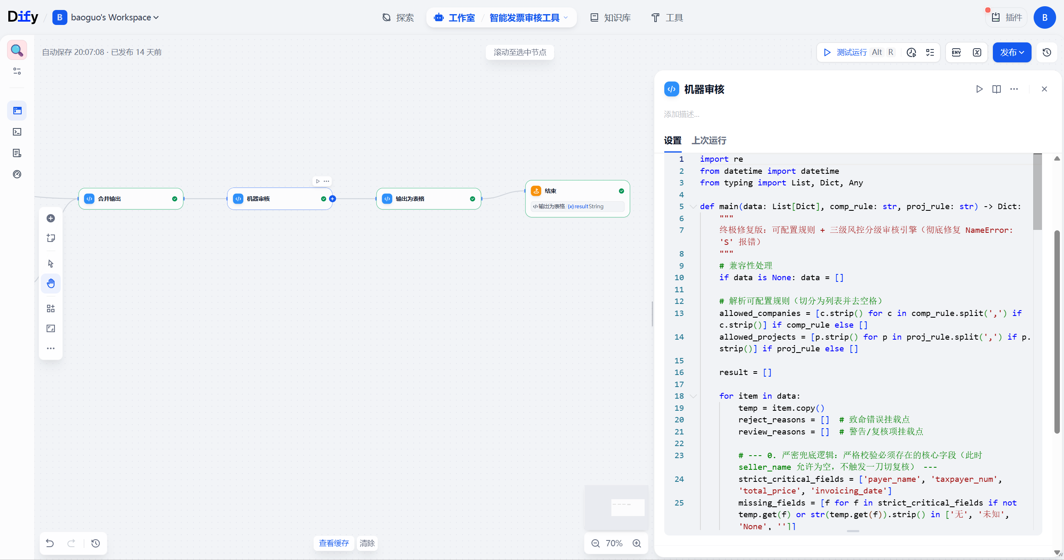1064x560 pixels.
Task: Switch to the 上次运行 tab
Action: 709,141
